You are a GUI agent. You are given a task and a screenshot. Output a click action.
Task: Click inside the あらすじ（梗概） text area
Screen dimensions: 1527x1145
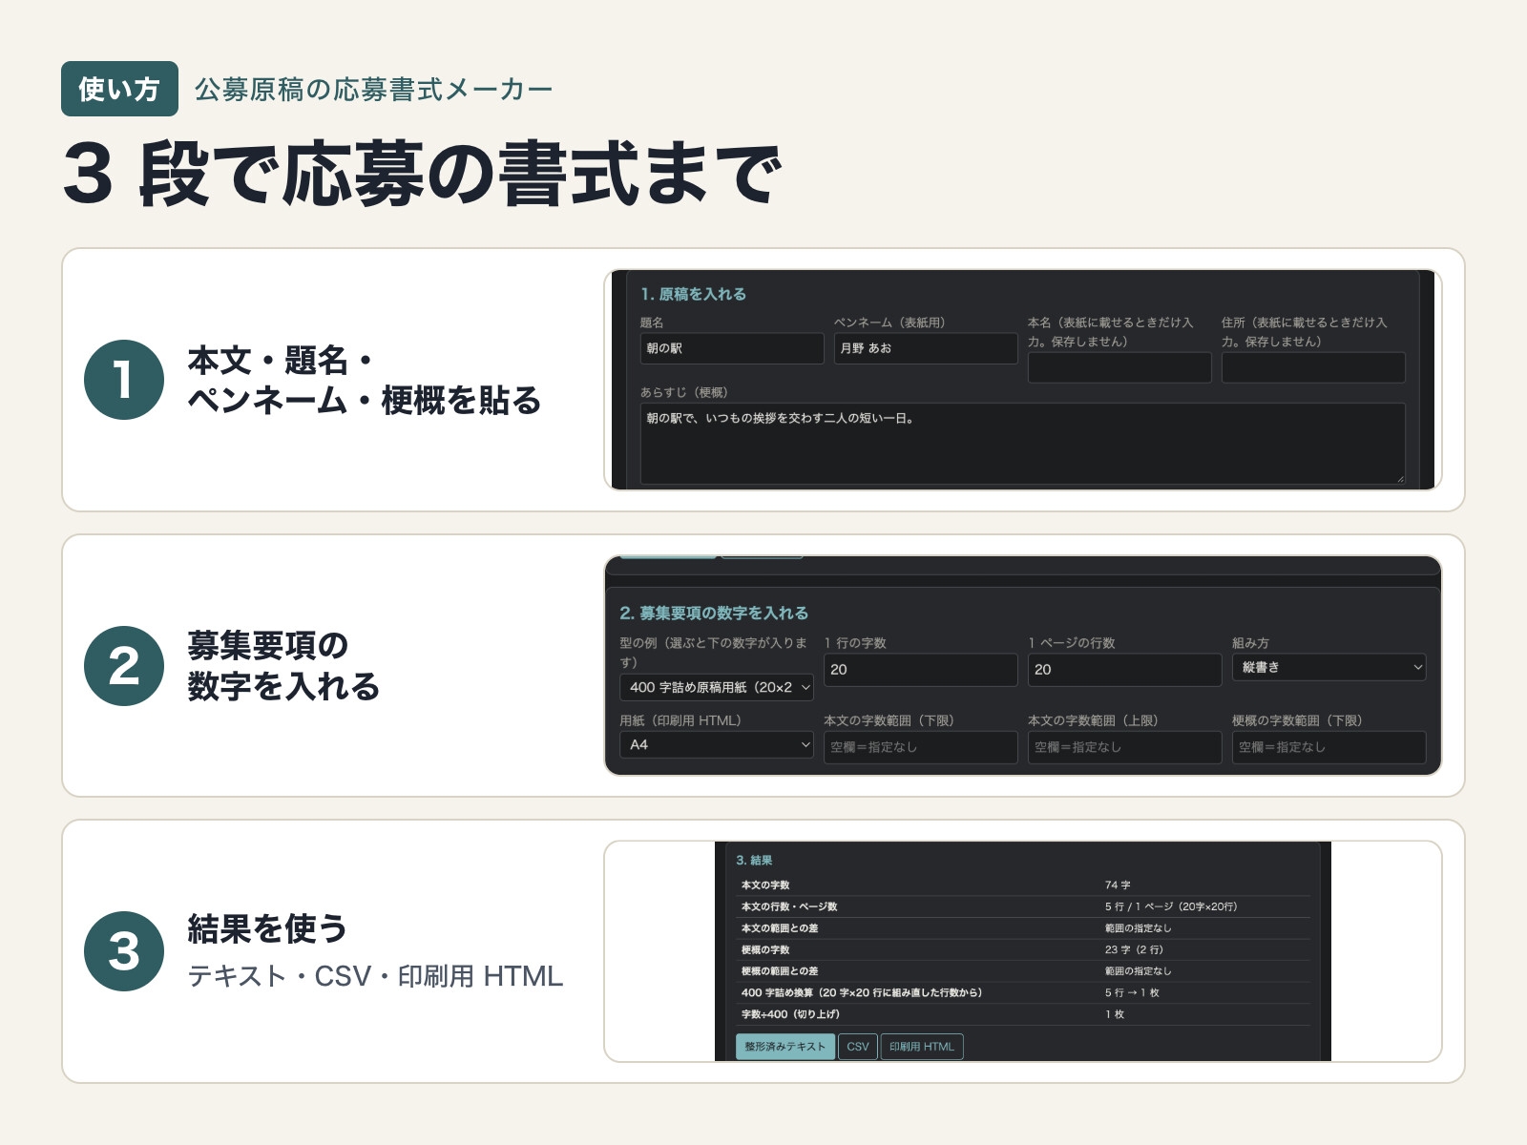[1022, 444]
